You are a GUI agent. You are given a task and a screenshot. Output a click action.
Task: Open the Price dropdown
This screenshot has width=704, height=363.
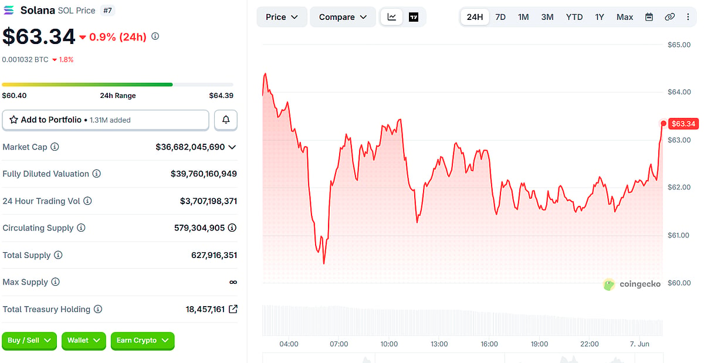click(x=282, y=17)
